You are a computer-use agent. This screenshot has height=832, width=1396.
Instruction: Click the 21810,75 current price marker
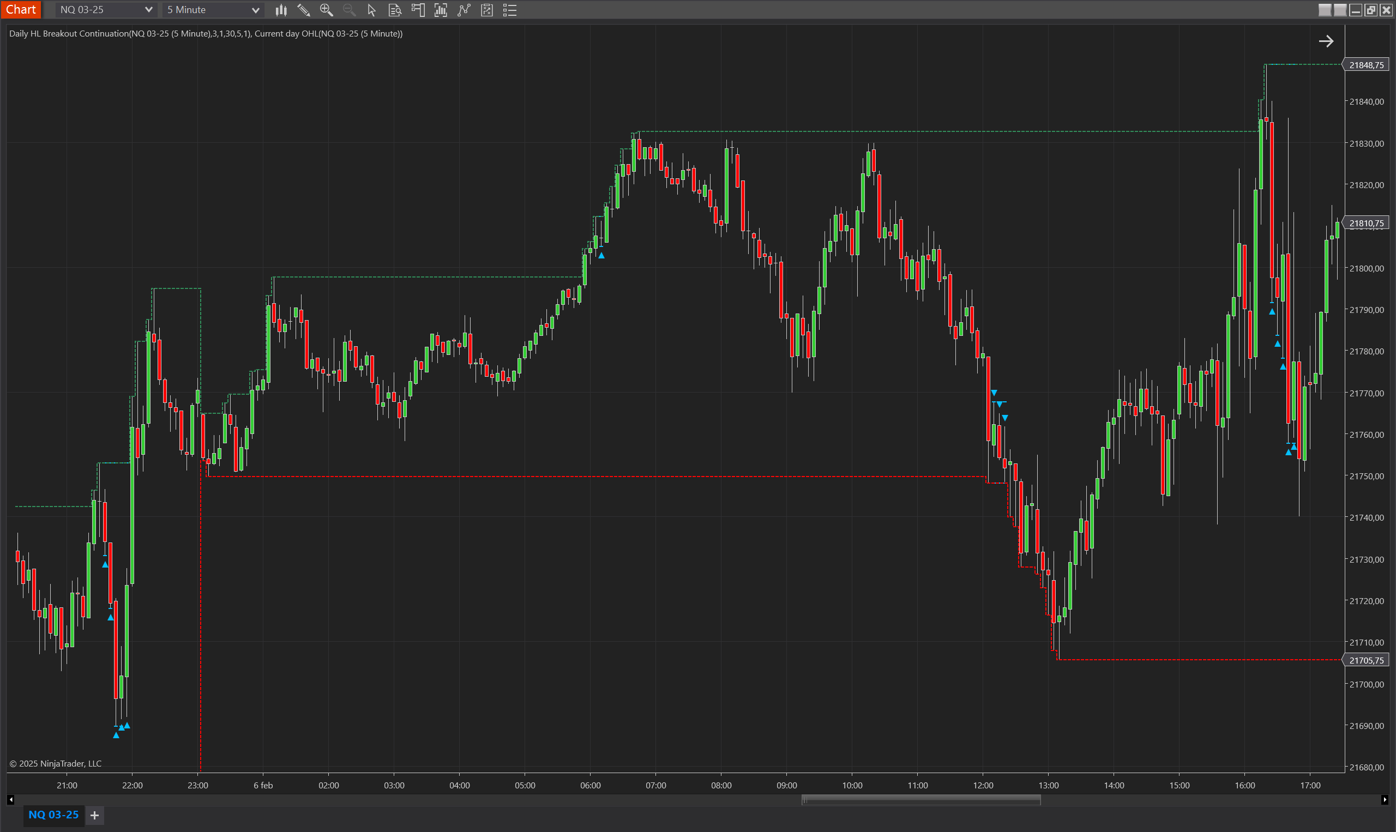coord(1365,223)
